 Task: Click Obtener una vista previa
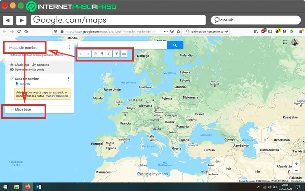click(x=27, y=70)
